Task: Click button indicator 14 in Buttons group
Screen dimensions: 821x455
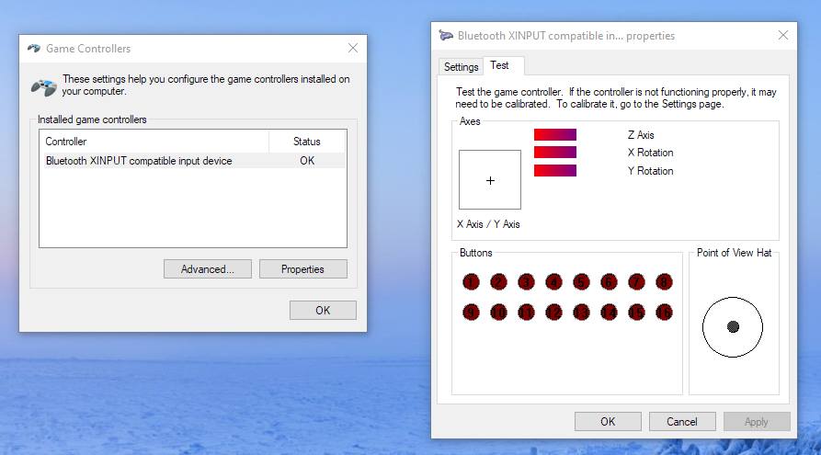Action: click(x=609, y=313)
